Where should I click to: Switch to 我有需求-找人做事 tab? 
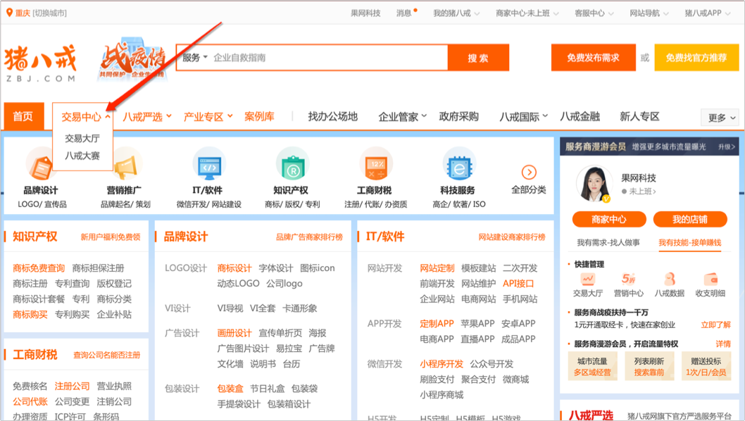point(608,242)
